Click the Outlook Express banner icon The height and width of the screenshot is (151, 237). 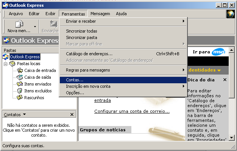(x=6, y=40)
